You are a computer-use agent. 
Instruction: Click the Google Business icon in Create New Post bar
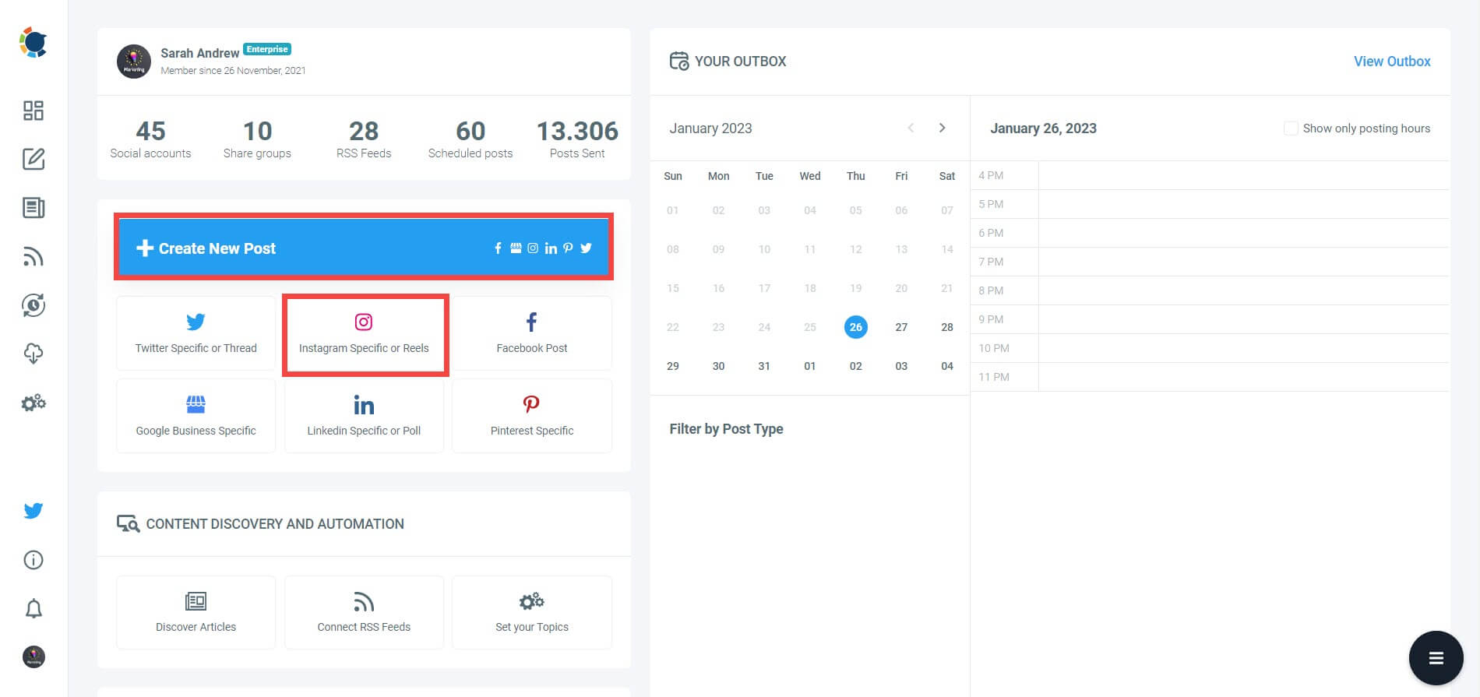[516, 248]
